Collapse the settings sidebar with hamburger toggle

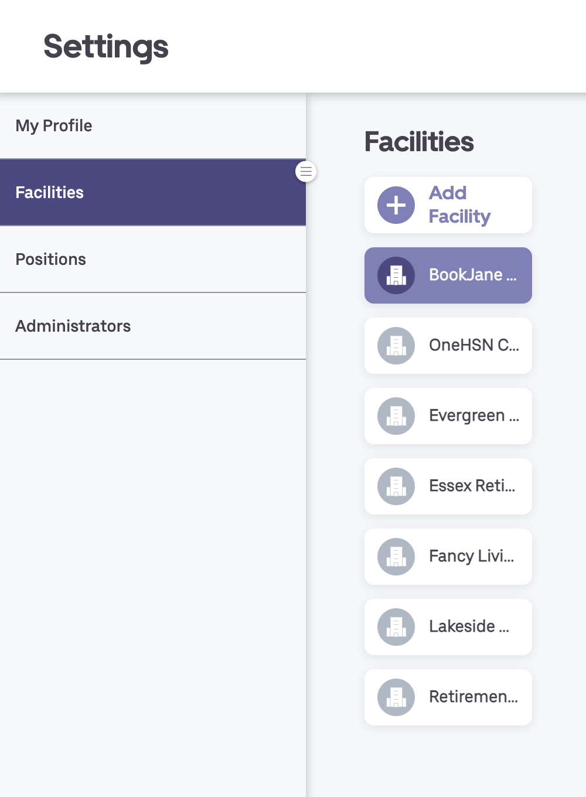point(305,171)
